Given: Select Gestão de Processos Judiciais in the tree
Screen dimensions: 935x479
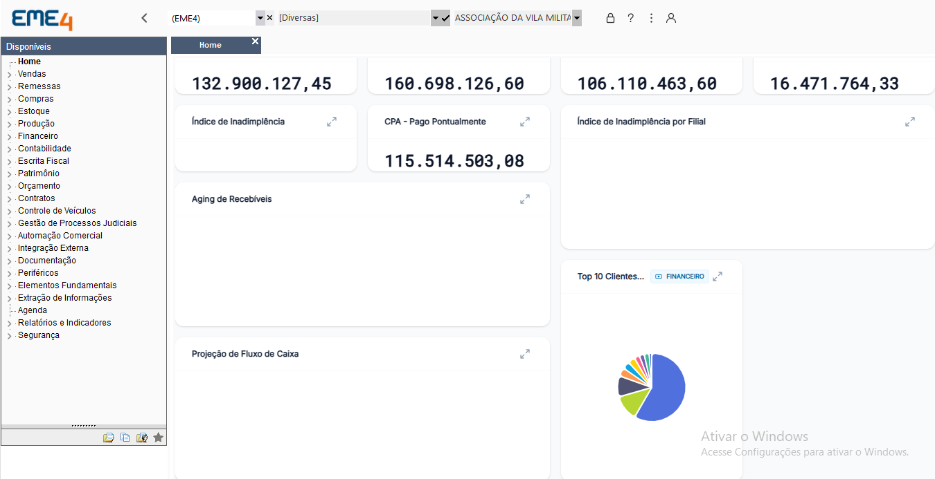Looking at the screenshot, I should (x=78, y=223).
